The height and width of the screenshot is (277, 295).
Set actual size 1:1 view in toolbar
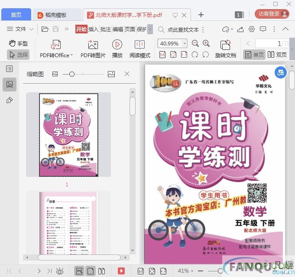[x=162, y=55]
